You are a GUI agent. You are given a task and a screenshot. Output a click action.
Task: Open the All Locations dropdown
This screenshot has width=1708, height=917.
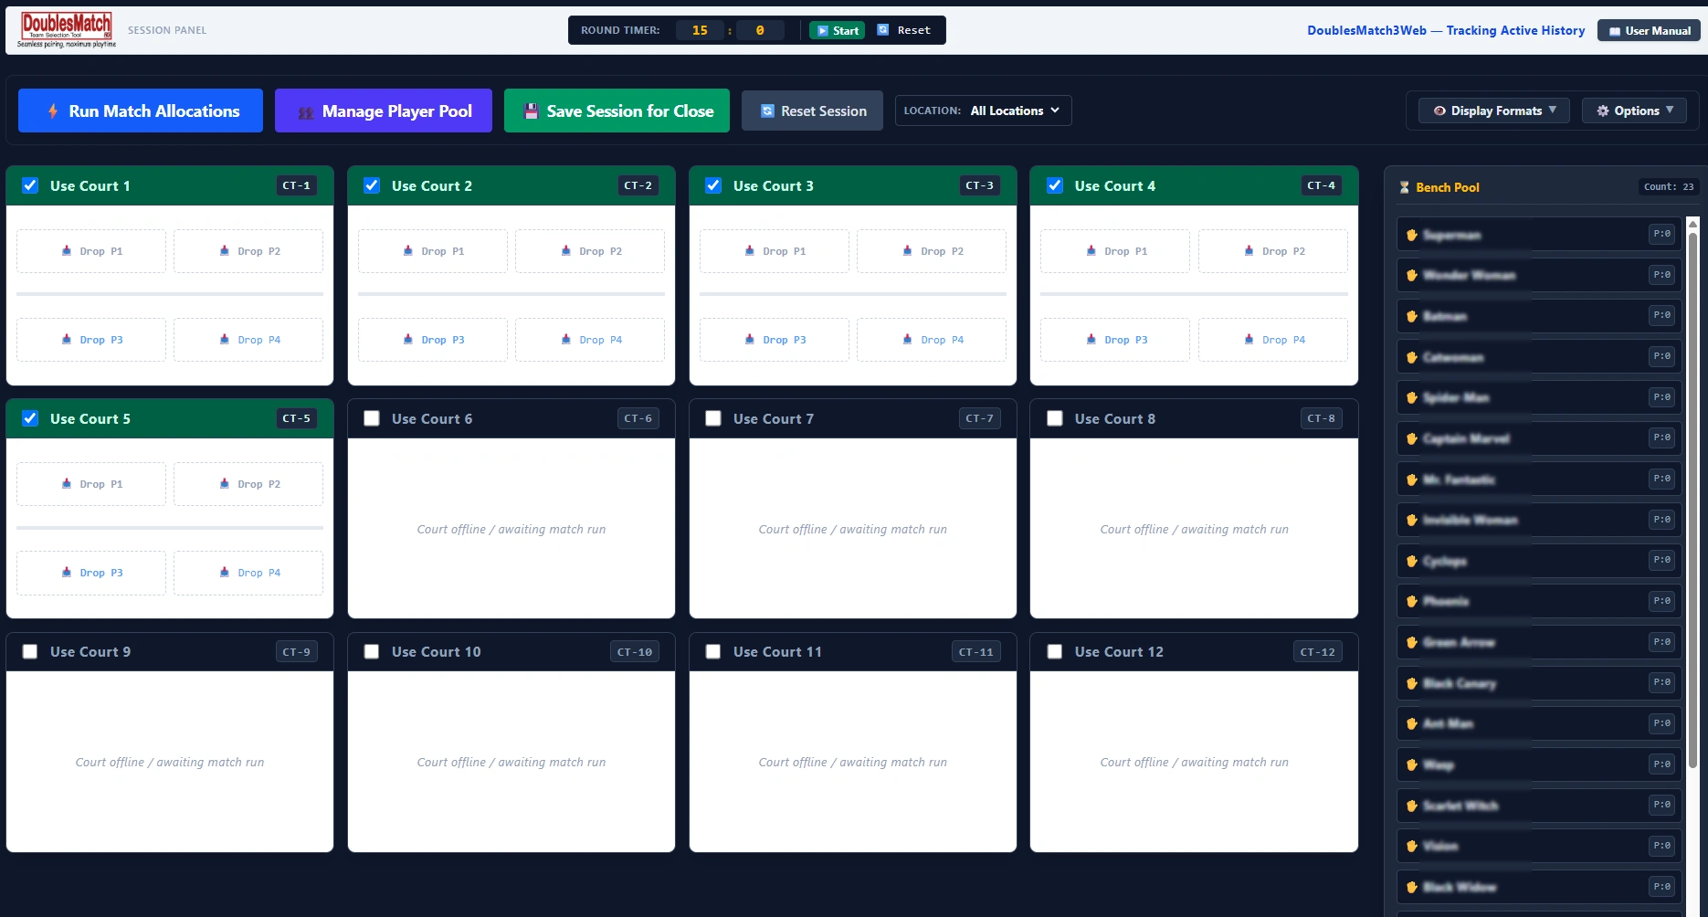[x=1015, y=111]
